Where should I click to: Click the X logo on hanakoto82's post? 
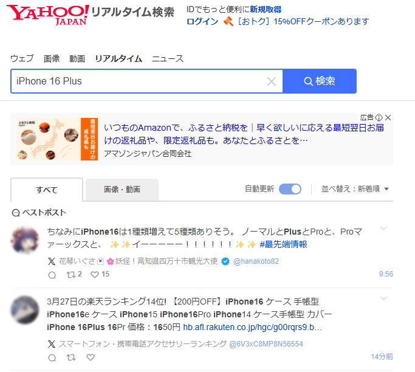point(52,261)
